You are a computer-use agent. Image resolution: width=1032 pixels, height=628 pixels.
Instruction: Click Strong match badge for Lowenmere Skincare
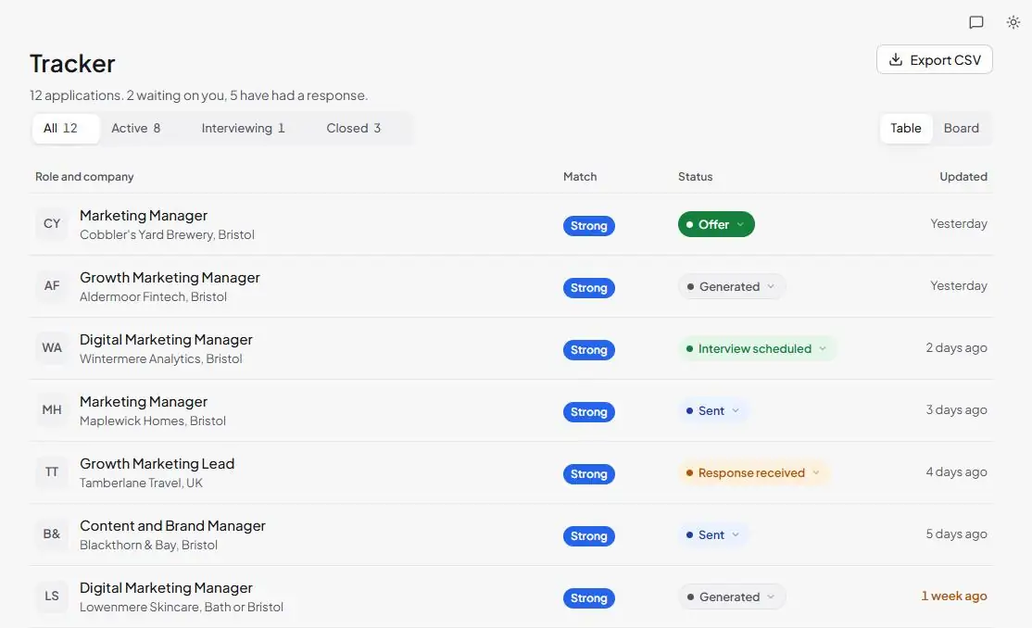coord(588,597)
